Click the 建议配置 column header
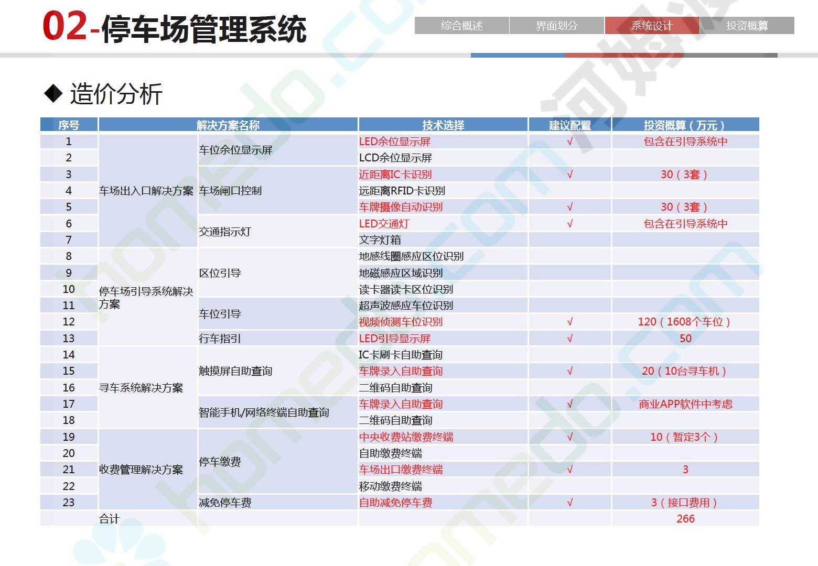The image size is (818, 566). pyautogui.click(x=570, y=125)
